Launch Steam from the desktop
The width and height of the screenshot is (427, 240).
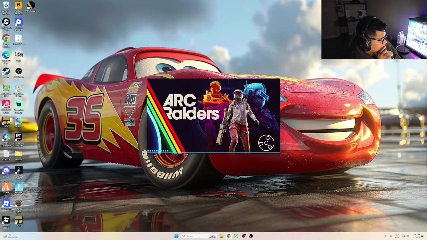pyautogui.click(x=6, y=73)
